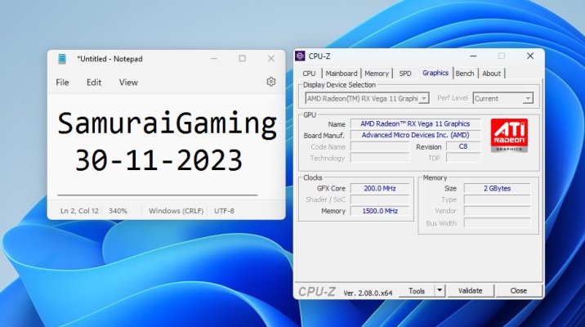Screen dimensions: 585x327
Task: Switch to the Mainboard tab
Action: [x=342, y=74]
